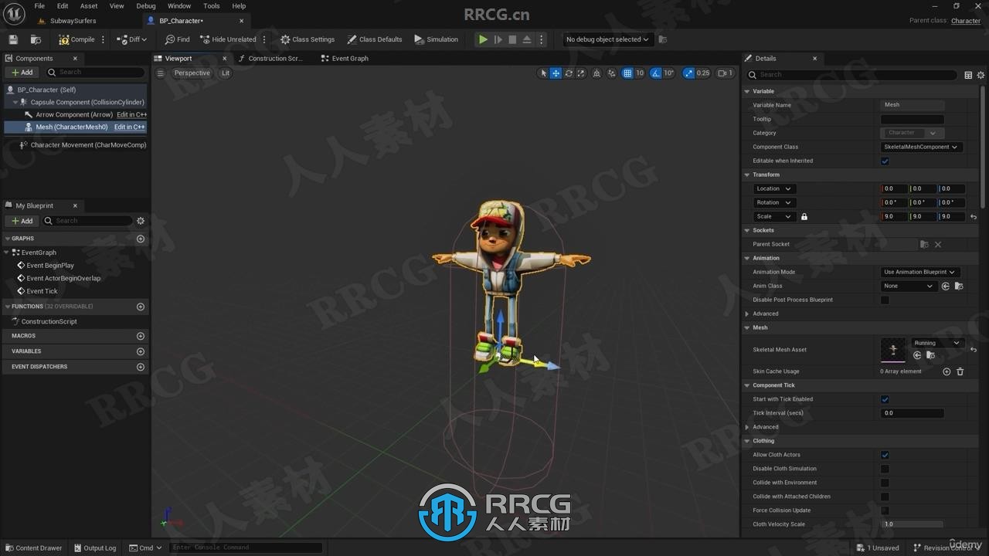Viewport: 989px width, 556px height.
Task: Open the debug object selection dropdown
Action: 607,39
